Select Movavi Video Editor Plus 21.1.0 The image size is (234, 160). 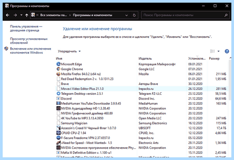[x=142, y=89]
